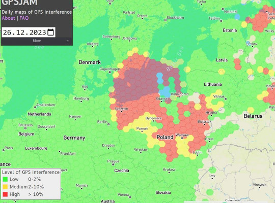275x203 pixels.
Task: Click the date field showing 26.12.2023
Action: click(x=29, y=32)
